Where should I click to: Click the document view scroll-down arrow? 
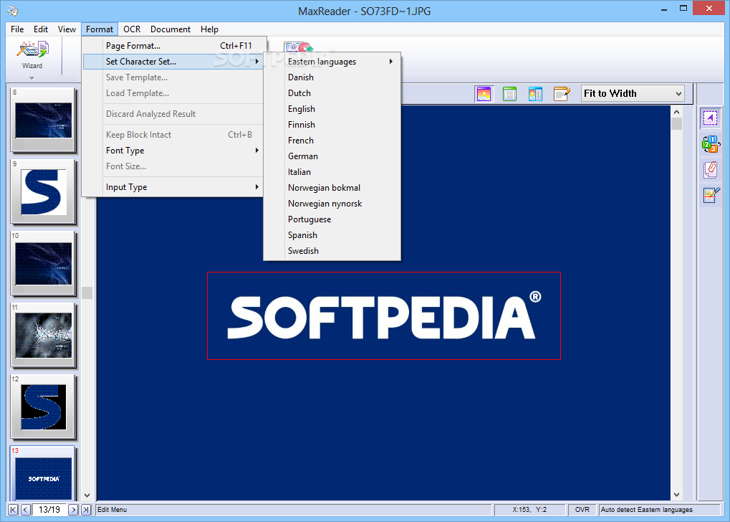[x=676, y=495]
